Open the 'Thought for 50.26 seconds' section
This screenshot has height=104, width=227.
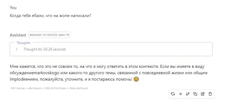click(45, 49)
